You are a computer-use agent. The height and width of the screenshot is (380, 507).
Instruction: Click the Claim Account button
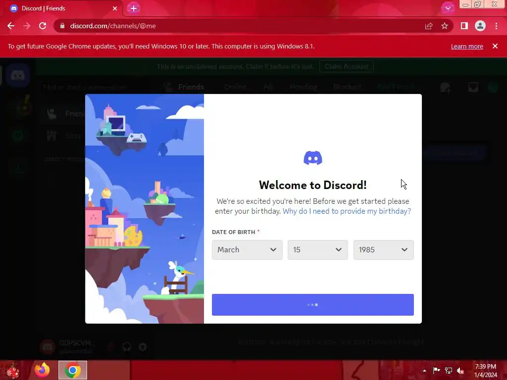pyautogui.click(x=346, y=67)
